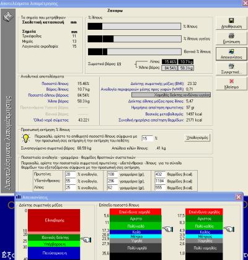Click the hand pointer beside BMI chart

tap(86, 240)
